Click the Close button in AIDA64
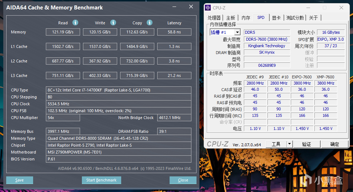The image size is (353, 192). tap(183, 180)
